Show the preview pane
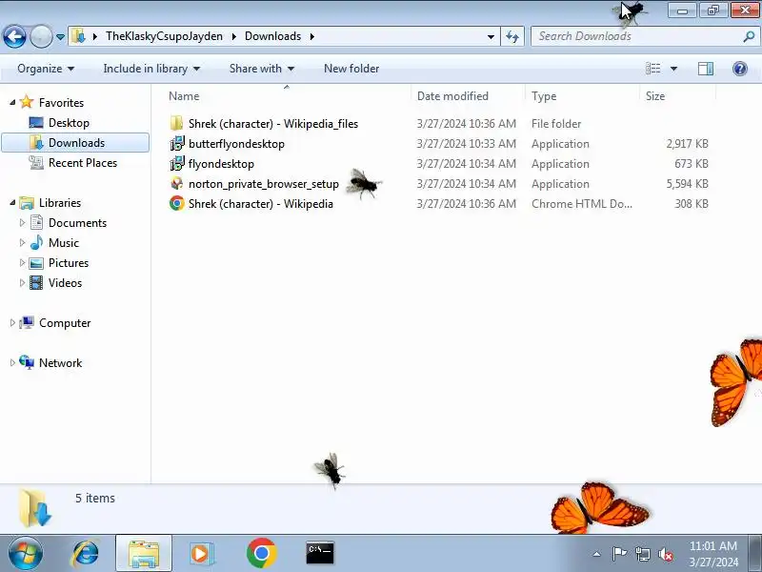 [706, 69]
